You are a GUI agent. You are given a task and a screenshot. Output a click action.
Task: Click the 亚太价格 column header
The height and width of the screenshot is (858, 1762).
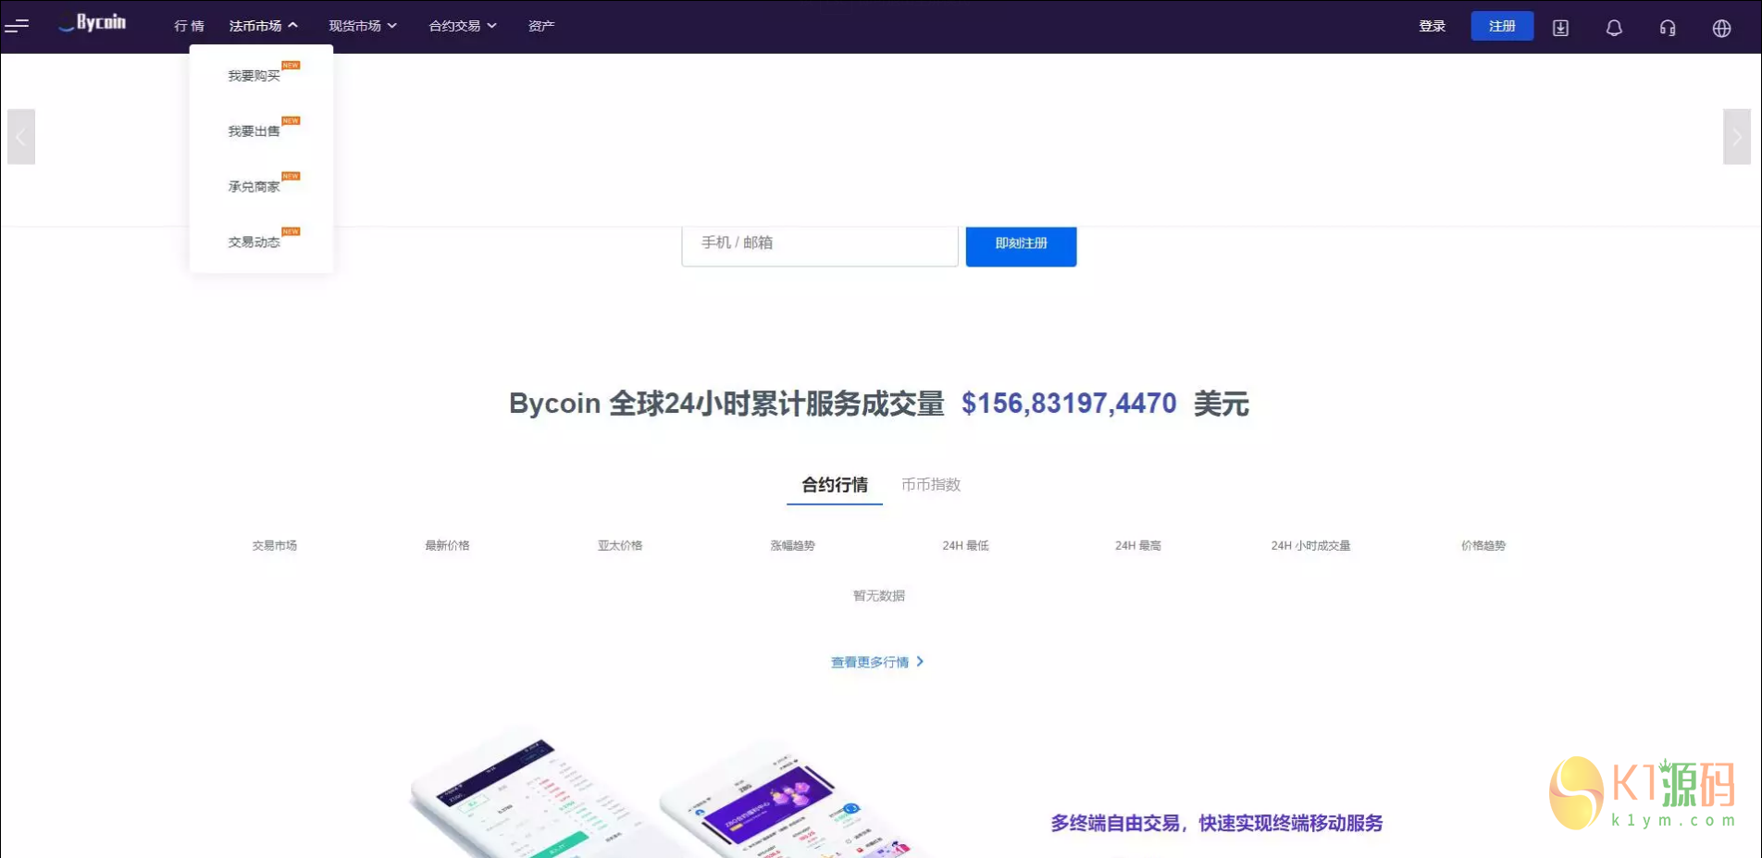click(620, 546)
